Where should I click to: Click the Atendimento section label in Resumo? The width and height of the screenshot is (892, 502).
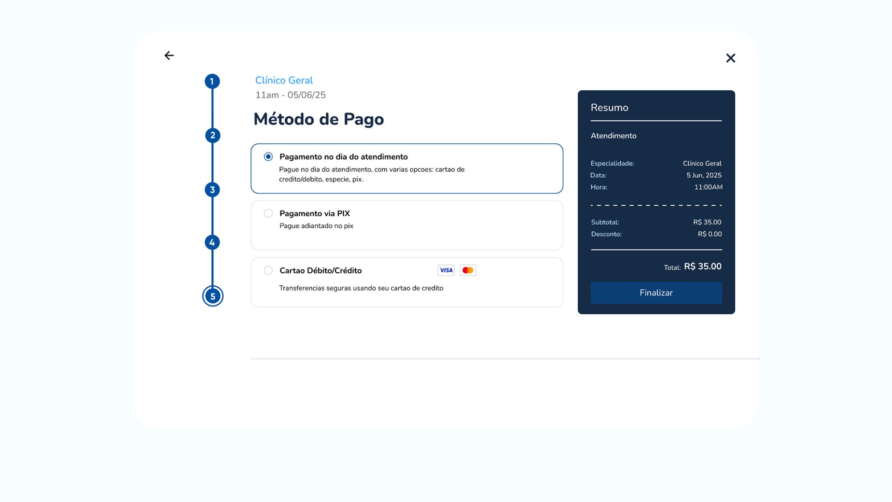613,136
